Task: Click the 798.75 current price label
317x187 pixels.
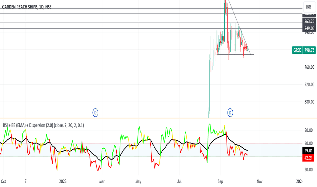Action: point(309,50)
